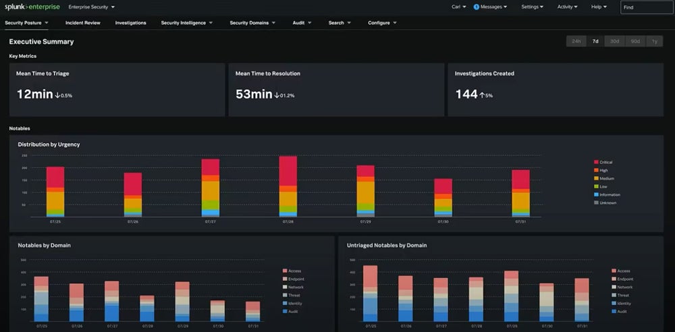Open the Settings dropdown menu
This screenshot has width=675, height=332.
click(533, 7)
